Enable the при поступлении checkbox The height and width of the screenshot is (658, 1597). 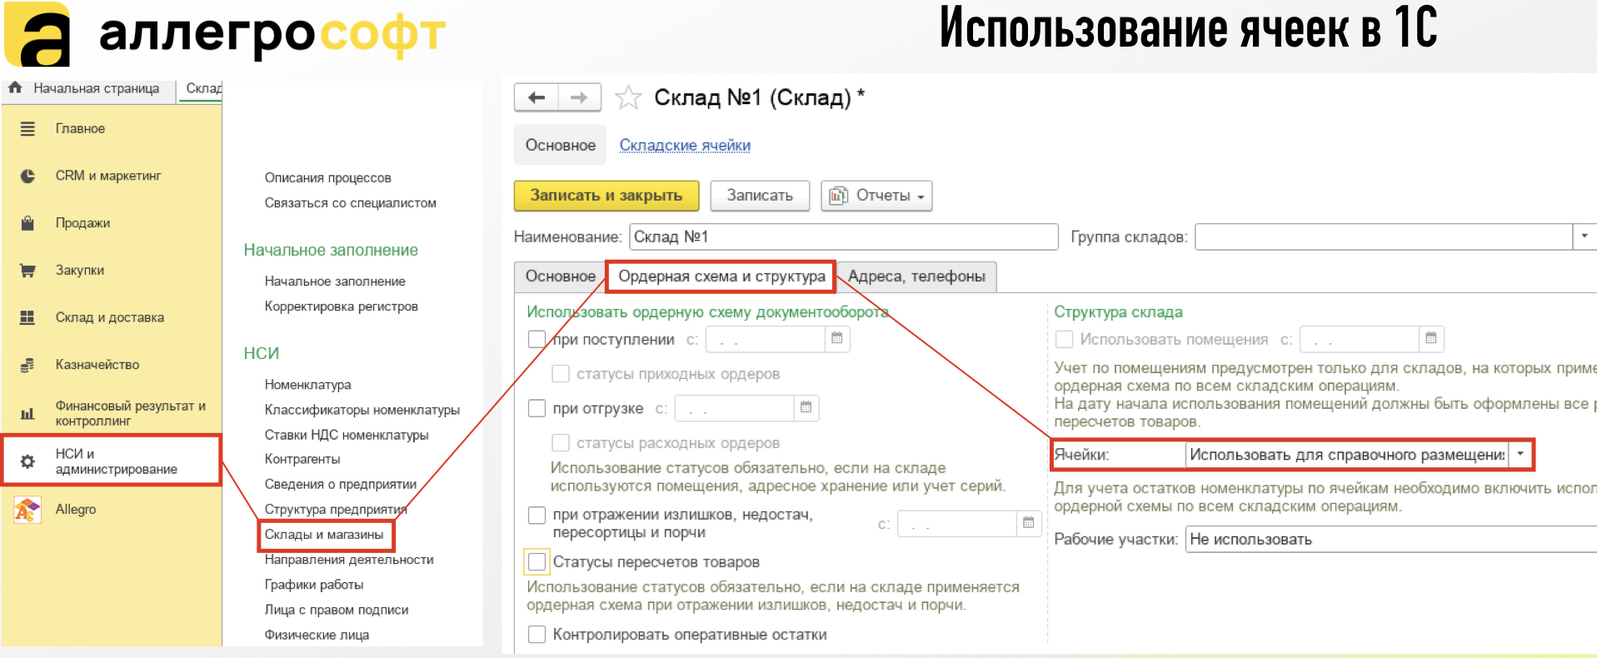(x=537, y=339)
